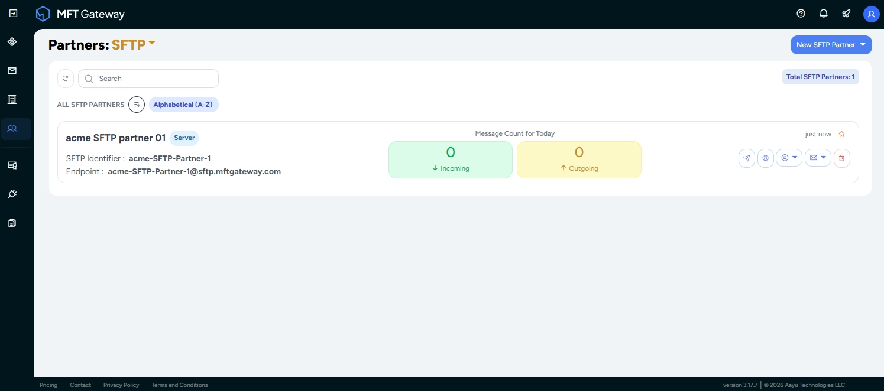Open the documents icon in sidebar
This screenshot has height=391, width=884.
click(x=12, y=223)
